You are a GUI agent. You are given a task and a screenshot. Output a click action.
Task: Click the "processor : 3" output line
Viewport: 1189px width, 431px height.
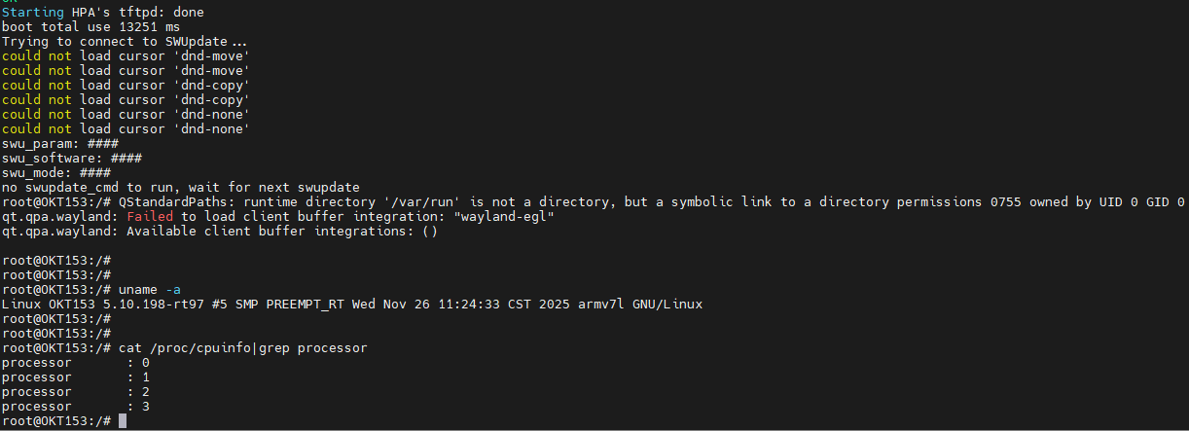click(75, 406)
